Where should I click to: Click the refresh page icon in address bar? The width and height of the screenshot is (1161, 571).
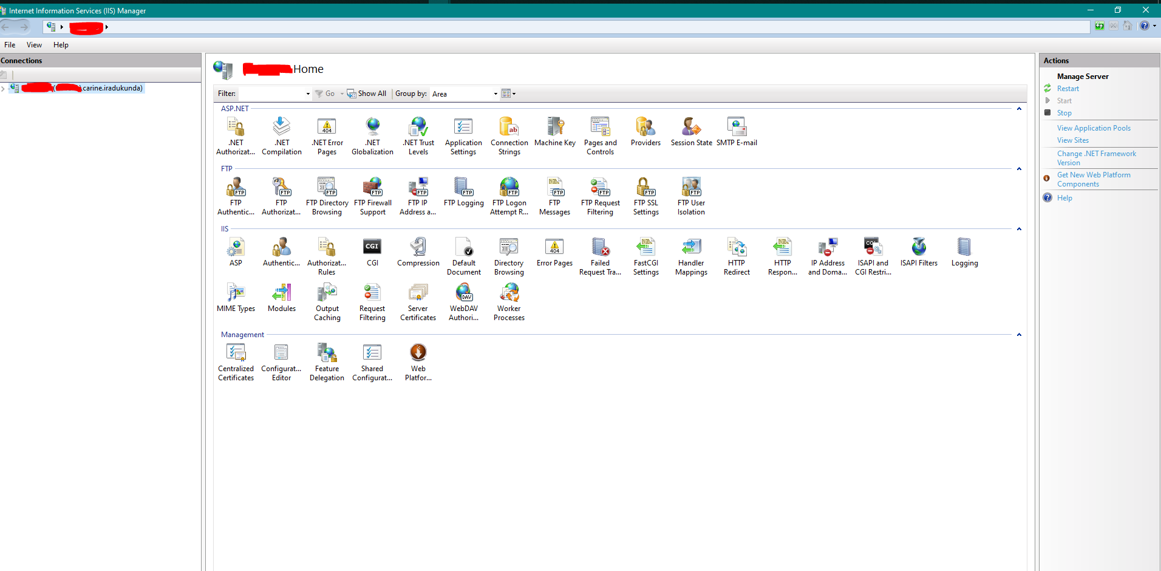pos(1099,26)
